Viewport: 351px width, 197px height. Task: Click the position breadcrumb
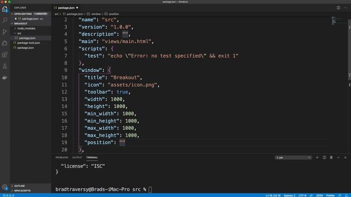pyautogui.click(x=114, y=14)
